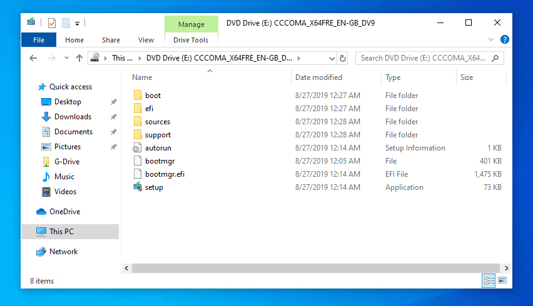Go up one folder level
Screen dimensions: 533x306
(79, 58)
